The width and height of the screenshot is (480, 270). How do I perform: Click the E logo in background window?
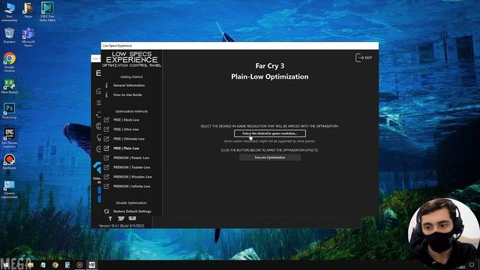[98, 73]
